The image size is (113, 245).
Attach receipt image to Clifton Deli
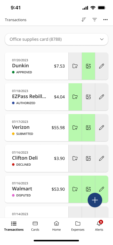click(x=88, y=158)
